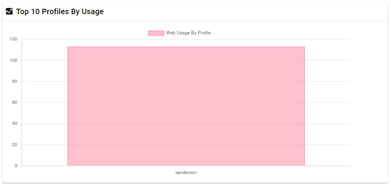Click the 40 y-axis label
Viewport: 391px width, 185px height.
pyautogui.click(x=15, y=124)
